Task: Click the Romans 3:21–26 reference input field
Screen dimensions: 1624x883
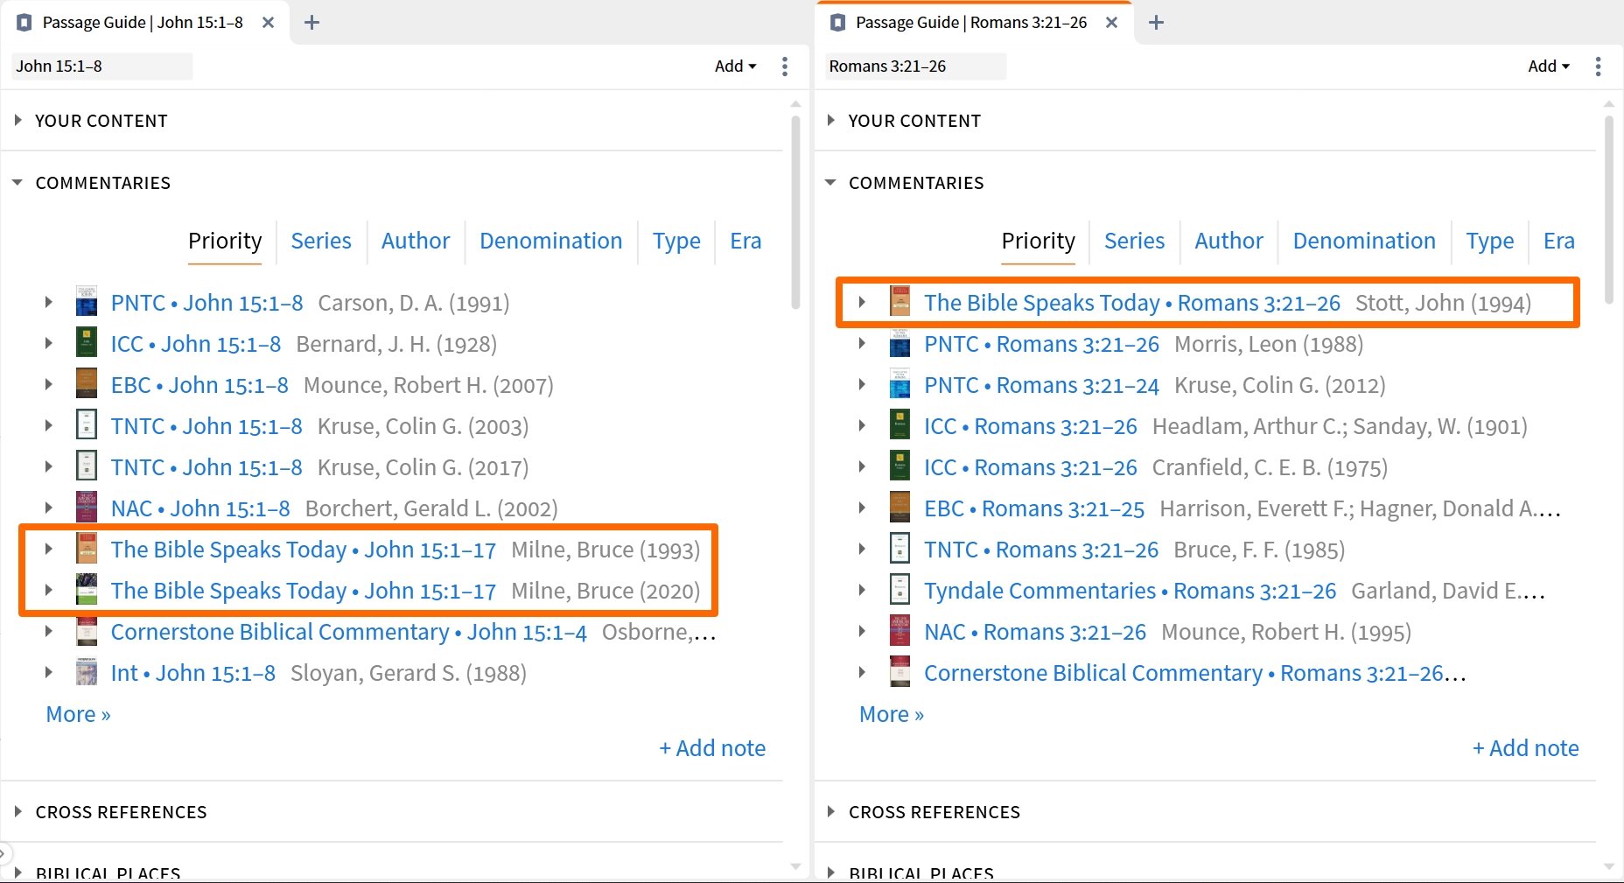Action: pos(915,67)
